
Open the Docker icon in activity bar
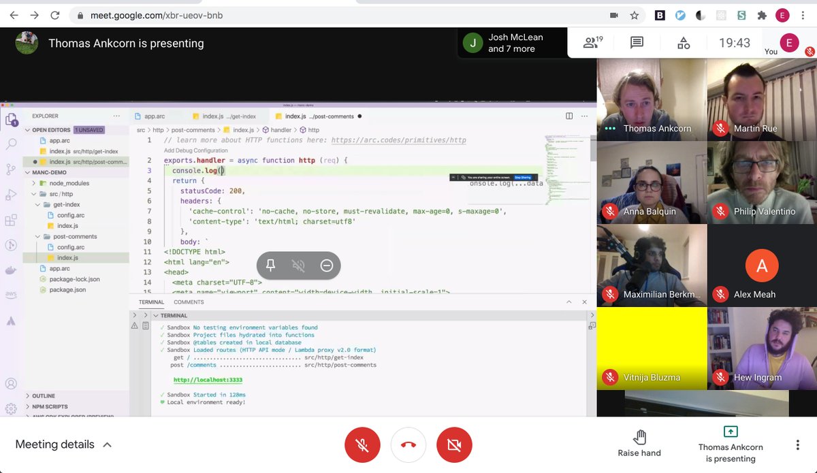pyautogui.click(x=11, y=270)
